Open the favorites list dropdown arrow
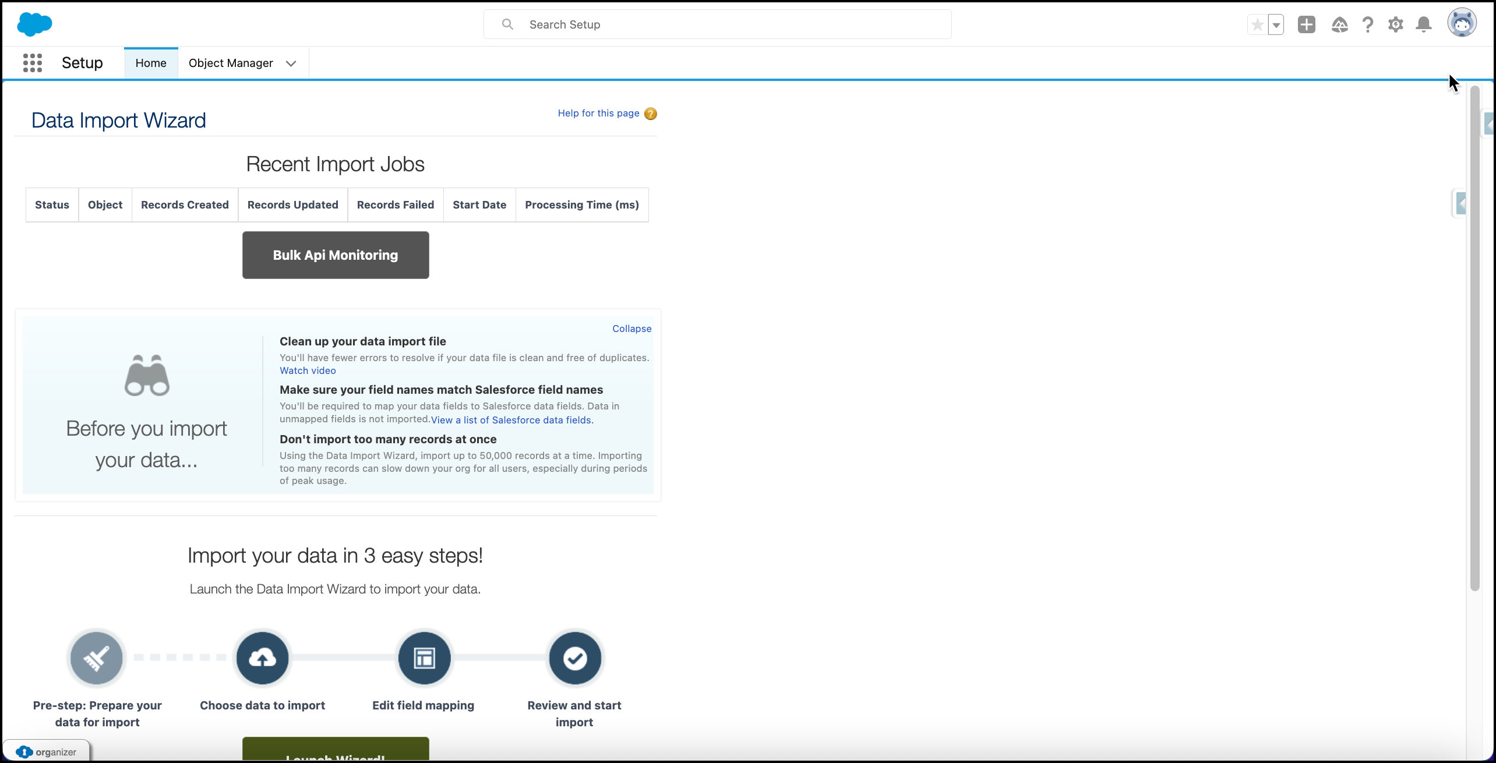The height and width of the screenshot is (763, 1496). click(x=1276, y=25)
